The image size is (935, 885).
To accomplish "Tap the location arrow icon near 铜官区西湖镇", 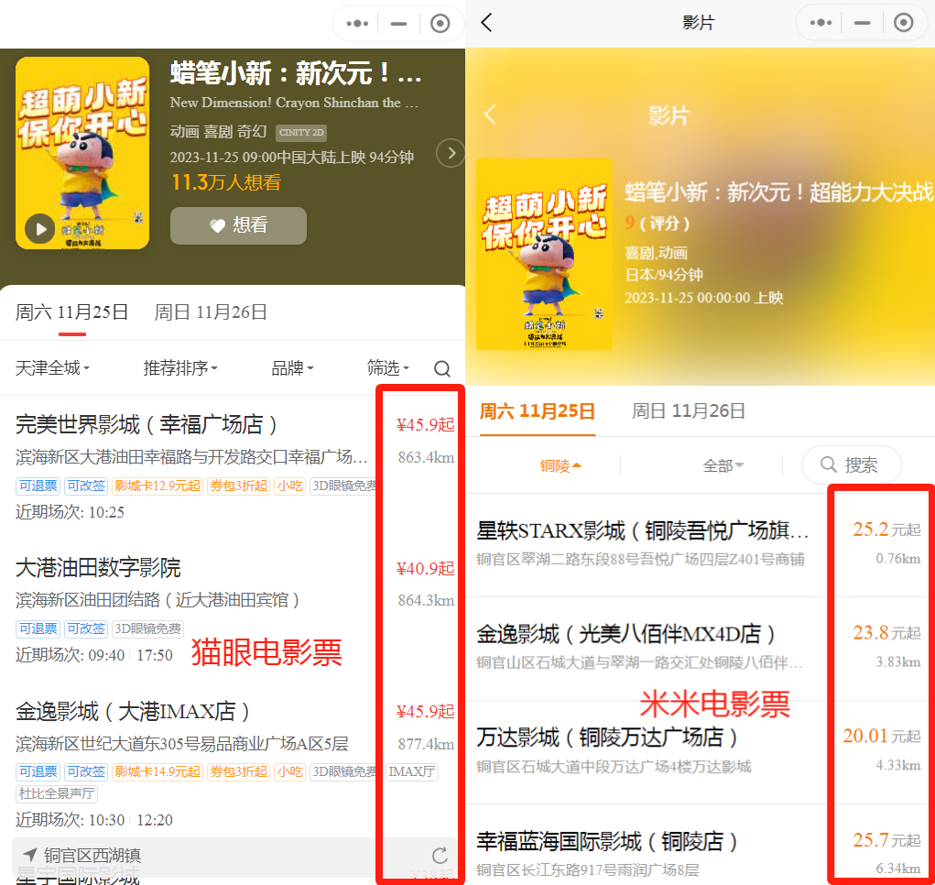I will [29, 855].
